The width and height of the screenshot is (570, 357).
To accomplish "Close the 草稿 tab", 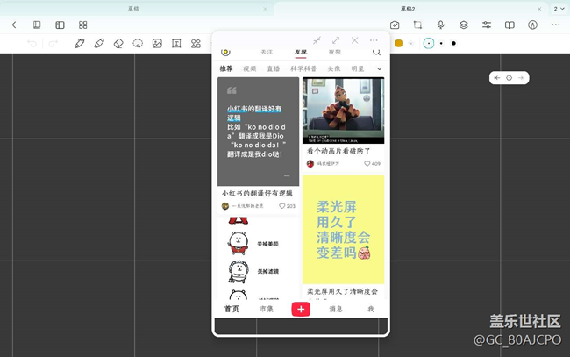I will point(265,9).
